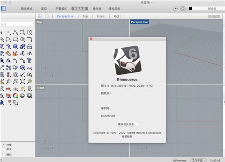Click the Millimeters units in status bar
The width and height of the screenshot is (225, 162).
180,161
